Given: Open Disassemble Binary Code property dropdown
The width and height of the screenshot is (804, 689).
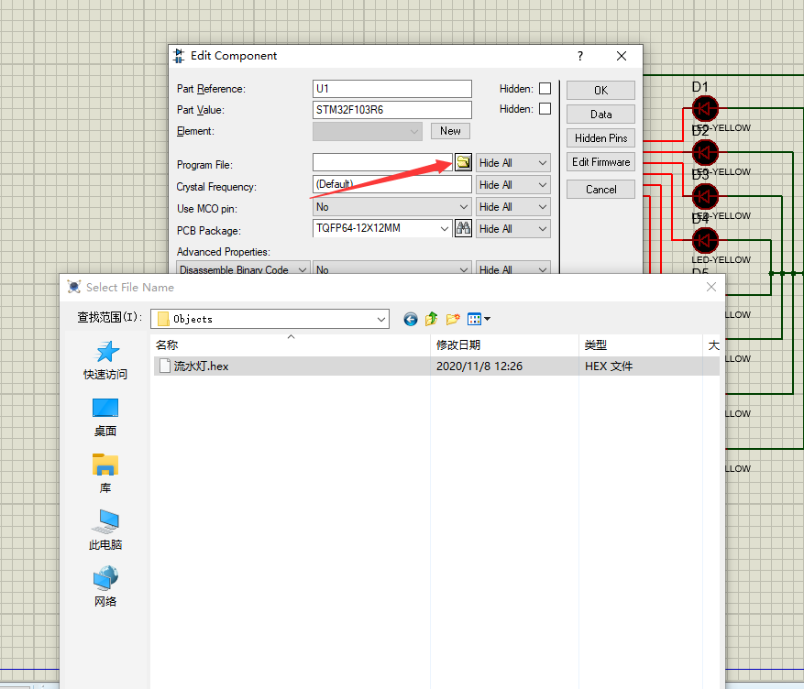Looking at the screenshot, I should [x=243, y=269].
